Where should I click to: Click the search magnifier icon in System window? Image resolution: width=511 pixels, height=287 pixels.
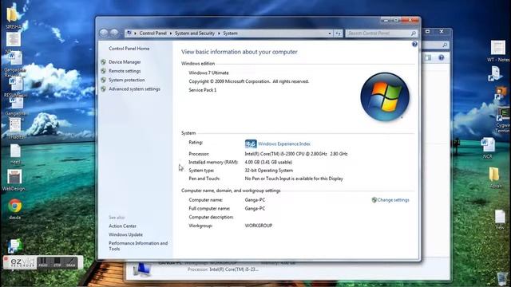tap(414, 33)
